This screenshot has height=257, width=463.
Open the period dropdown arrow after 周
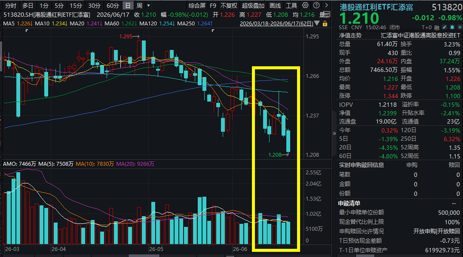pos(148,5)
